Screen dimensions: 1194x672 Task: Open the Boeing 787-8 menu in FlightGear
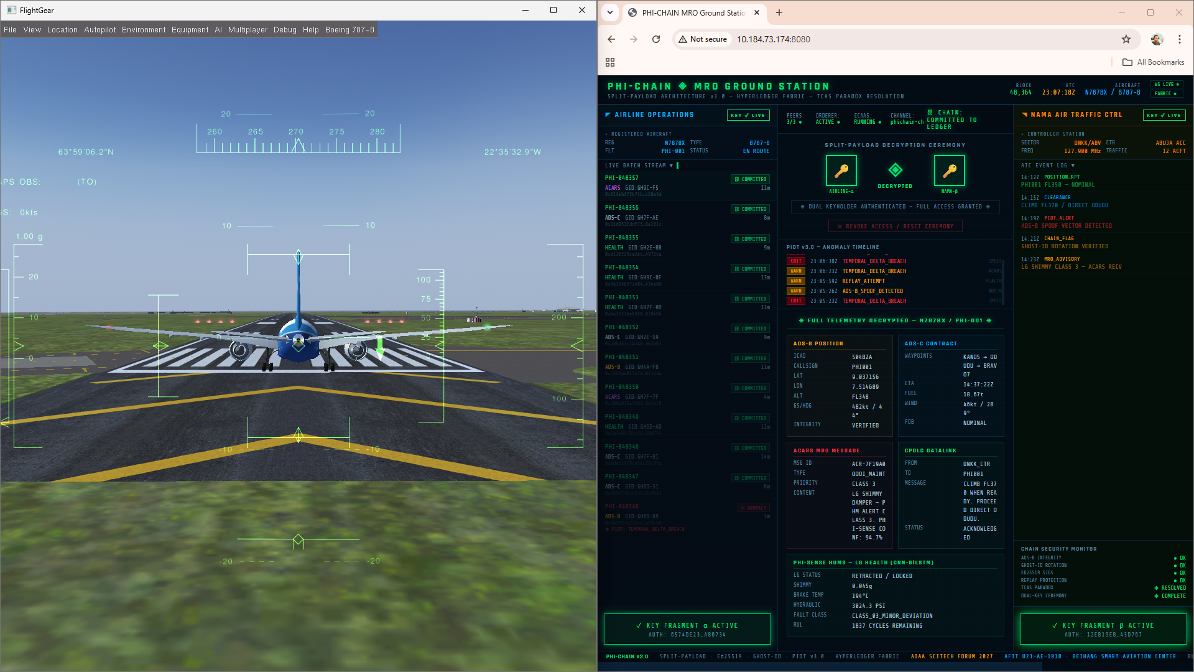click(349, 30)
